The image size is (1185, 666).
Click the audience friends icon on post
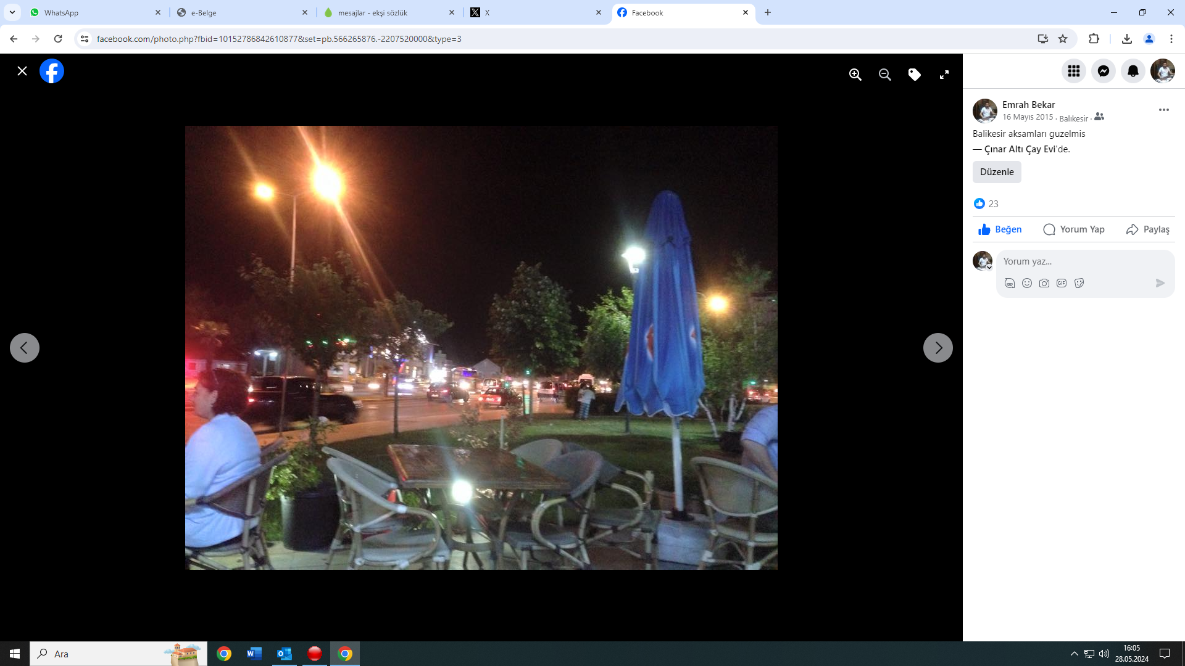point(1099,117)
